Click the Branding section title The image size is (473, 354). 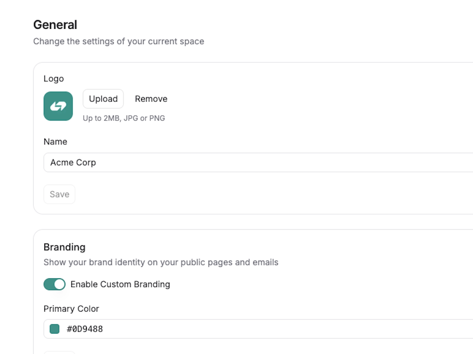coord(64,247)
